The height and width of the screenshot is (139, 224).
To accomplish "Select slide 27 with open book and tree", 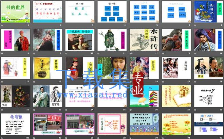I will [x=176, y=96].
